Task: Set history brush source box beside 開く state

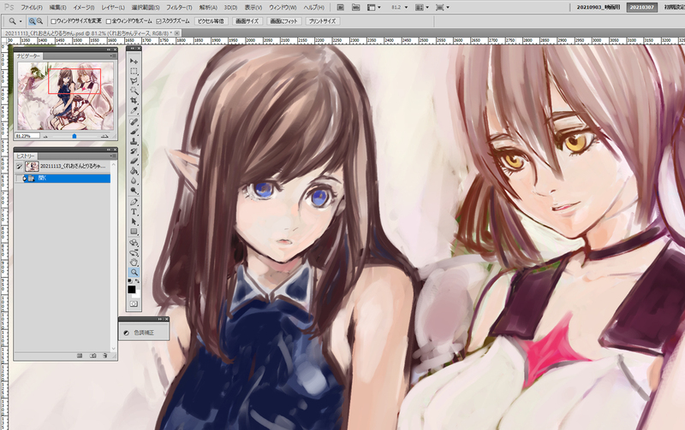Action: pyautogui.click(x=19, y=178)
